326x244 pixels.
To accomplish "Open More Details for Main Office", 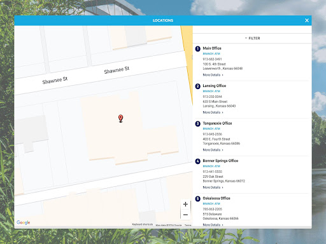I will [x=213, y=75].
